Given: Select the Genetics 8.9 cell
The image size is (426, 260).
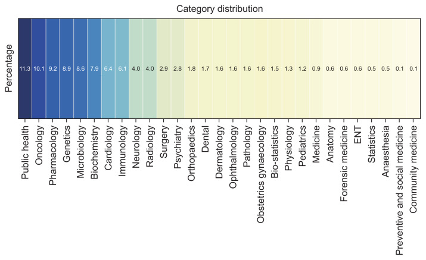Looking at the screenshot, I should (x=67, y=69).
